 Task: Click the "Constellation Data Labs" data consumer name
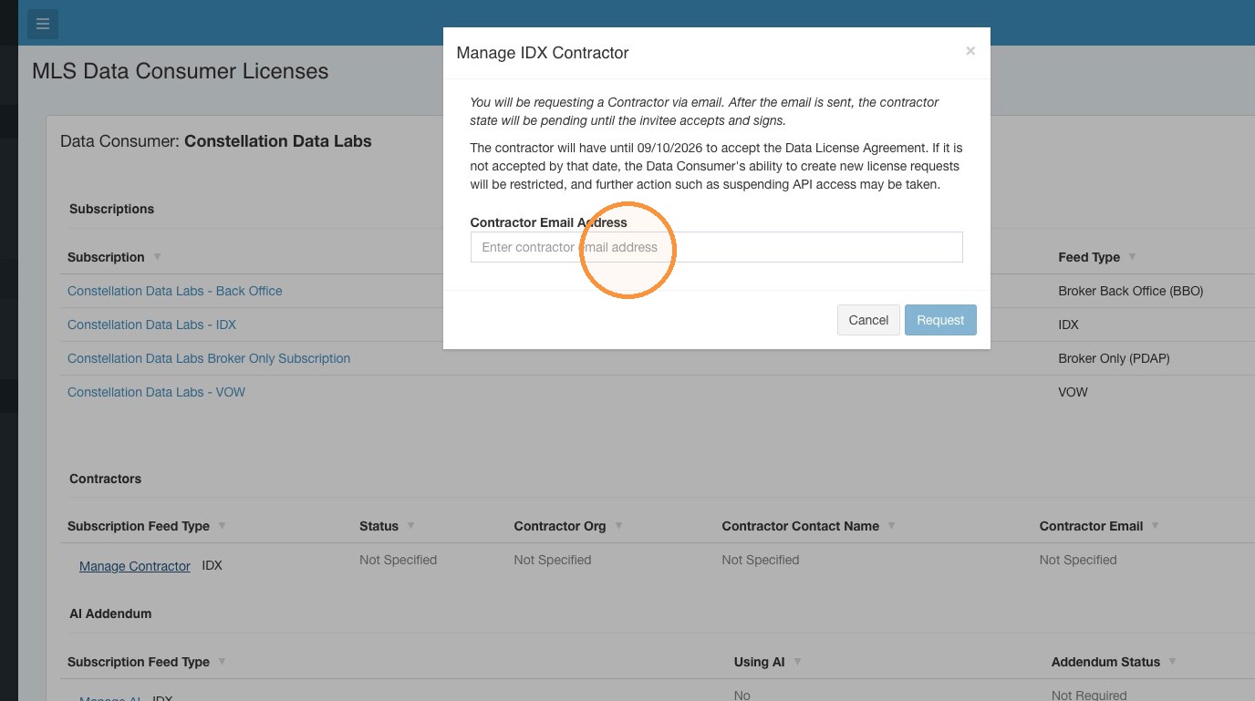(x=278, y=141)
